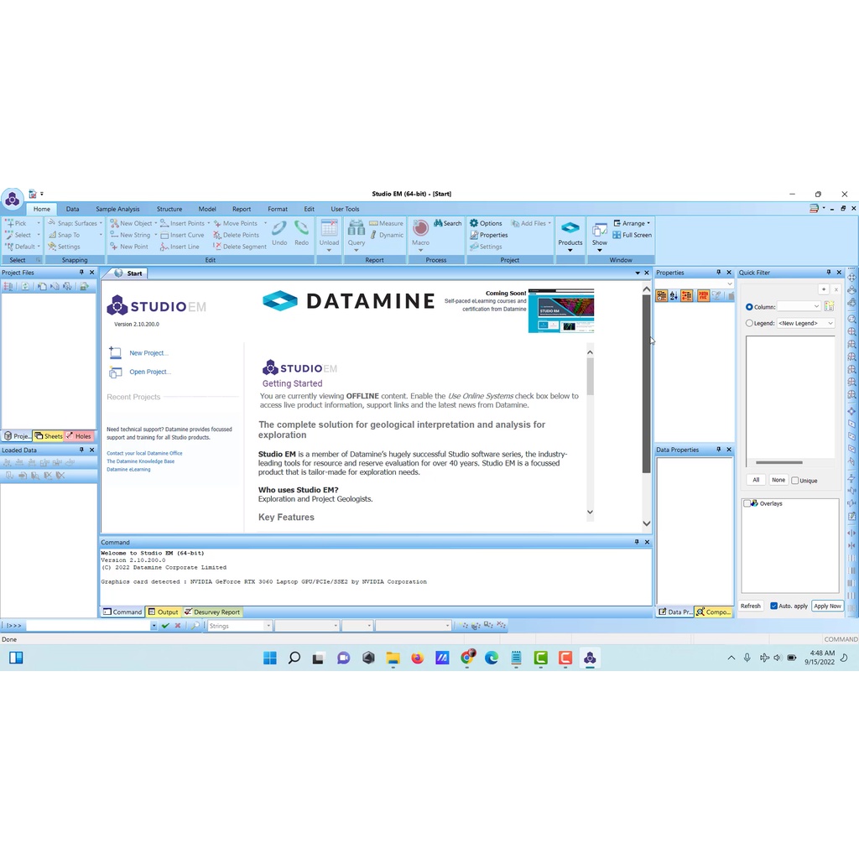Tick the Unique checkbox
Screen dimensions: 859x859
[x=795, y=481]
